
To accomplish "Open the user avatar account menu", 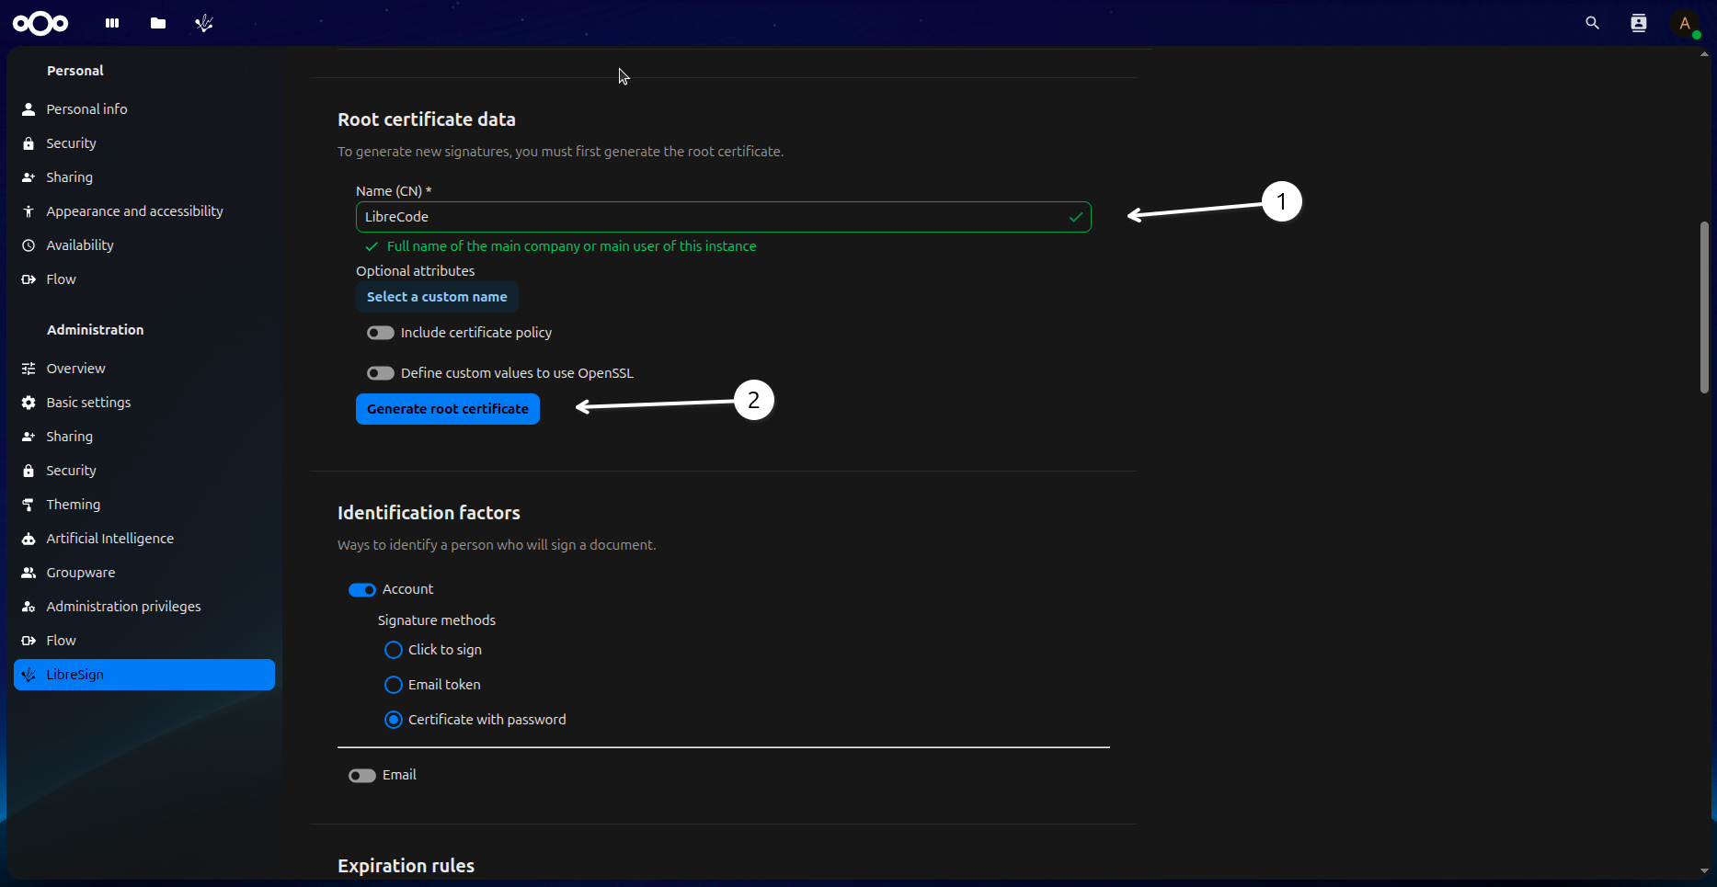I will coord(1685,23).
